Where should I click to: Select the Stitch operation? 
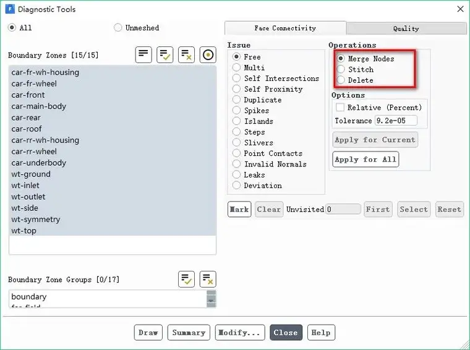coord(341,69)
